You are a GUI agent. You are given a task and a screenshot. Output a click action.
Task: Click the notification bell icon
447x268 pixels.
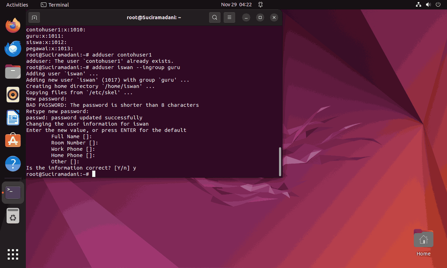(x=261, y=5)
